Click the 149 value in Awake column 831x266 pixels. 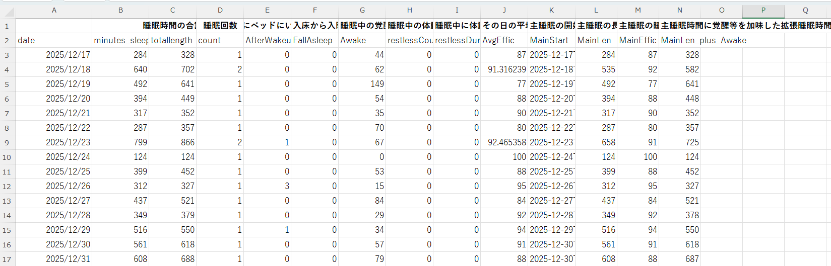tap(362, 84)
